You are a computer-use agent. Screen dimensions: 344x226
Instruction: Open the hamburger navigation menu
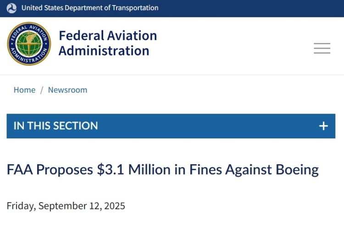[x=322, y=48]
